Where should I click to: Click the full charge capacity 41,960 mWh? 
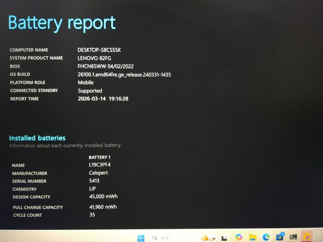[103, 207]
